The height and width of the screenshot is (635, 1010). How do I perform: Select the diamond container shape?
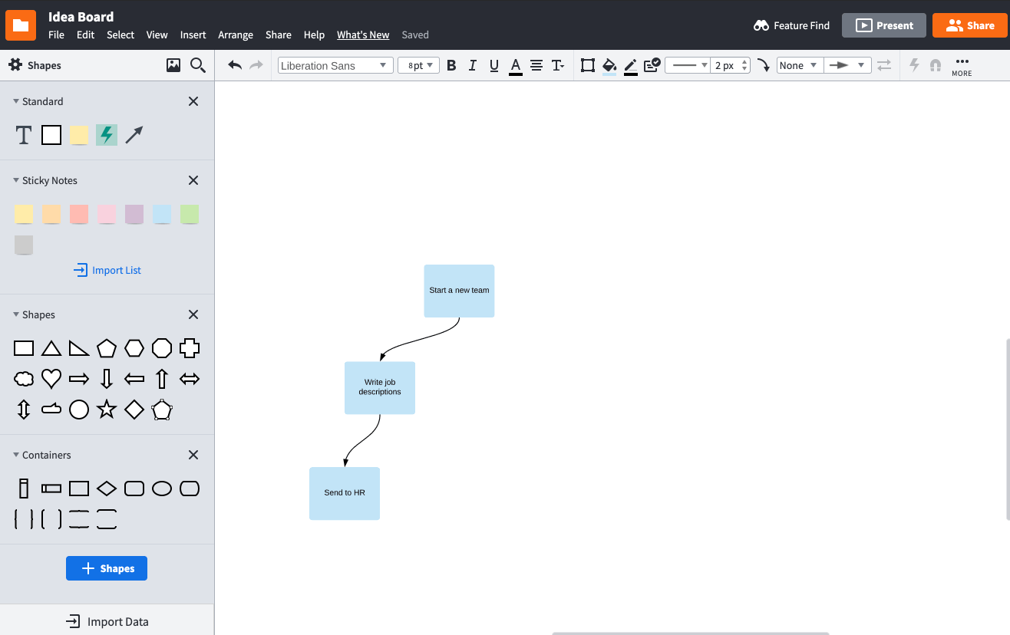(x=107, y=488)
